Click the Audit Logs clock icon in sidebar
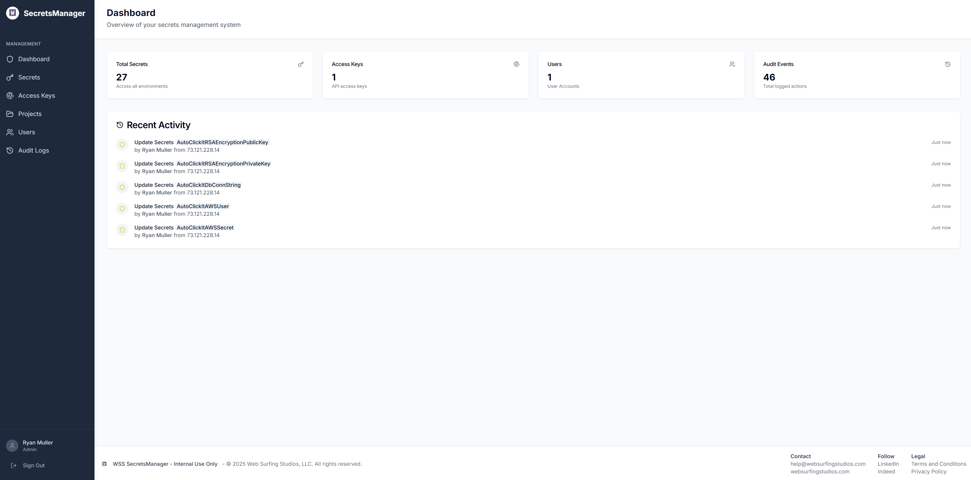This screenshot has height=480, width=971. tap(10, 150)
